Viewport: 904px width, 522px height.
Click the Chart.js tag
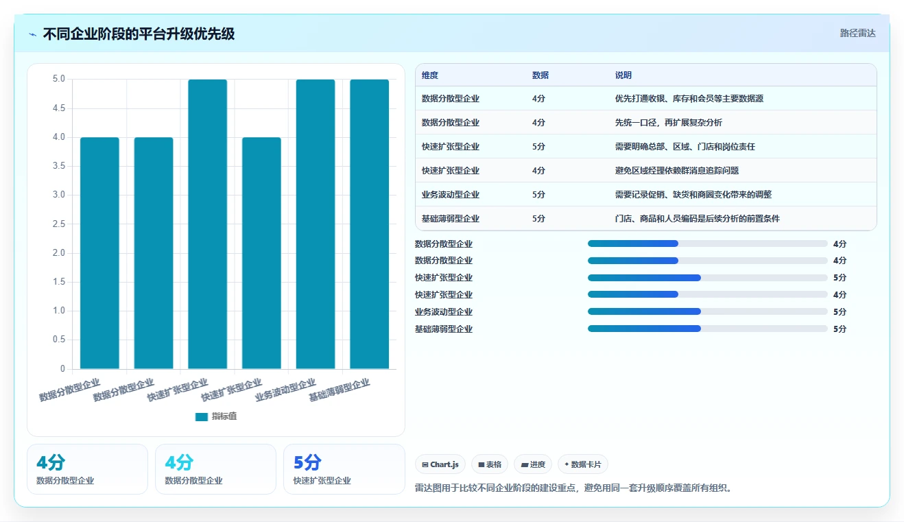click(x=440, y=464)
